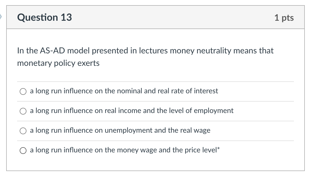Click the '1 pts' points label
Viewport: 311px width, 184px height.
point(284,18)
